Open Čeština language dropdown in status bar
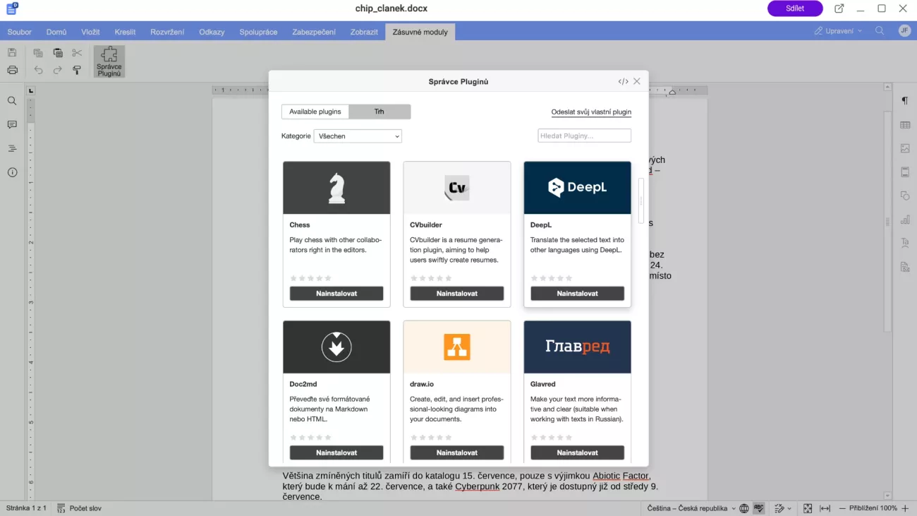This screenshot has height=516, width=917. pos(691,508)
